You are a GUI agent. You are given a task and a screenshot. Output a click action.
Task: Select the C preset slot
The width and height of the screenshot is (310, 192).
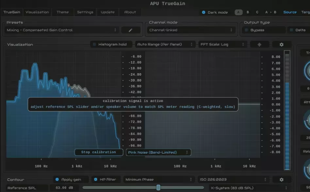pos(257,12)
